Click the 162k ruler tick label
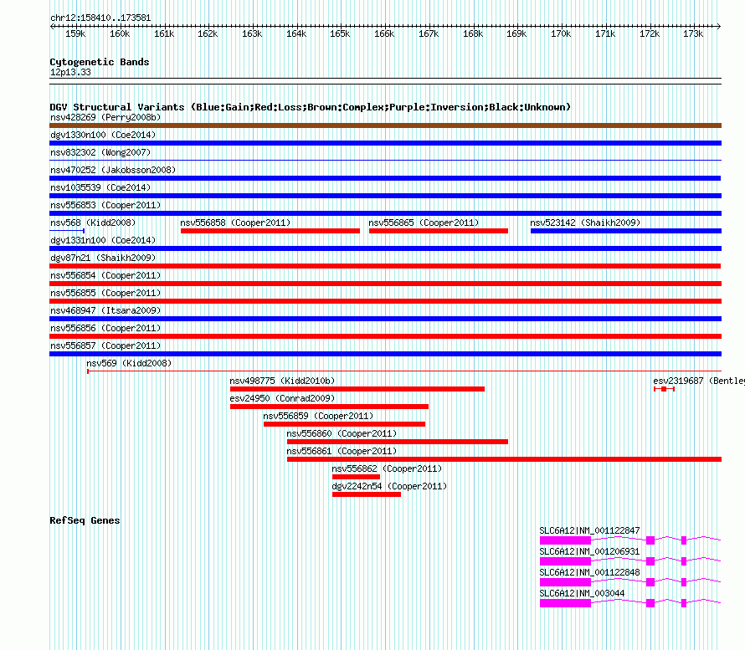 point(208,33)
